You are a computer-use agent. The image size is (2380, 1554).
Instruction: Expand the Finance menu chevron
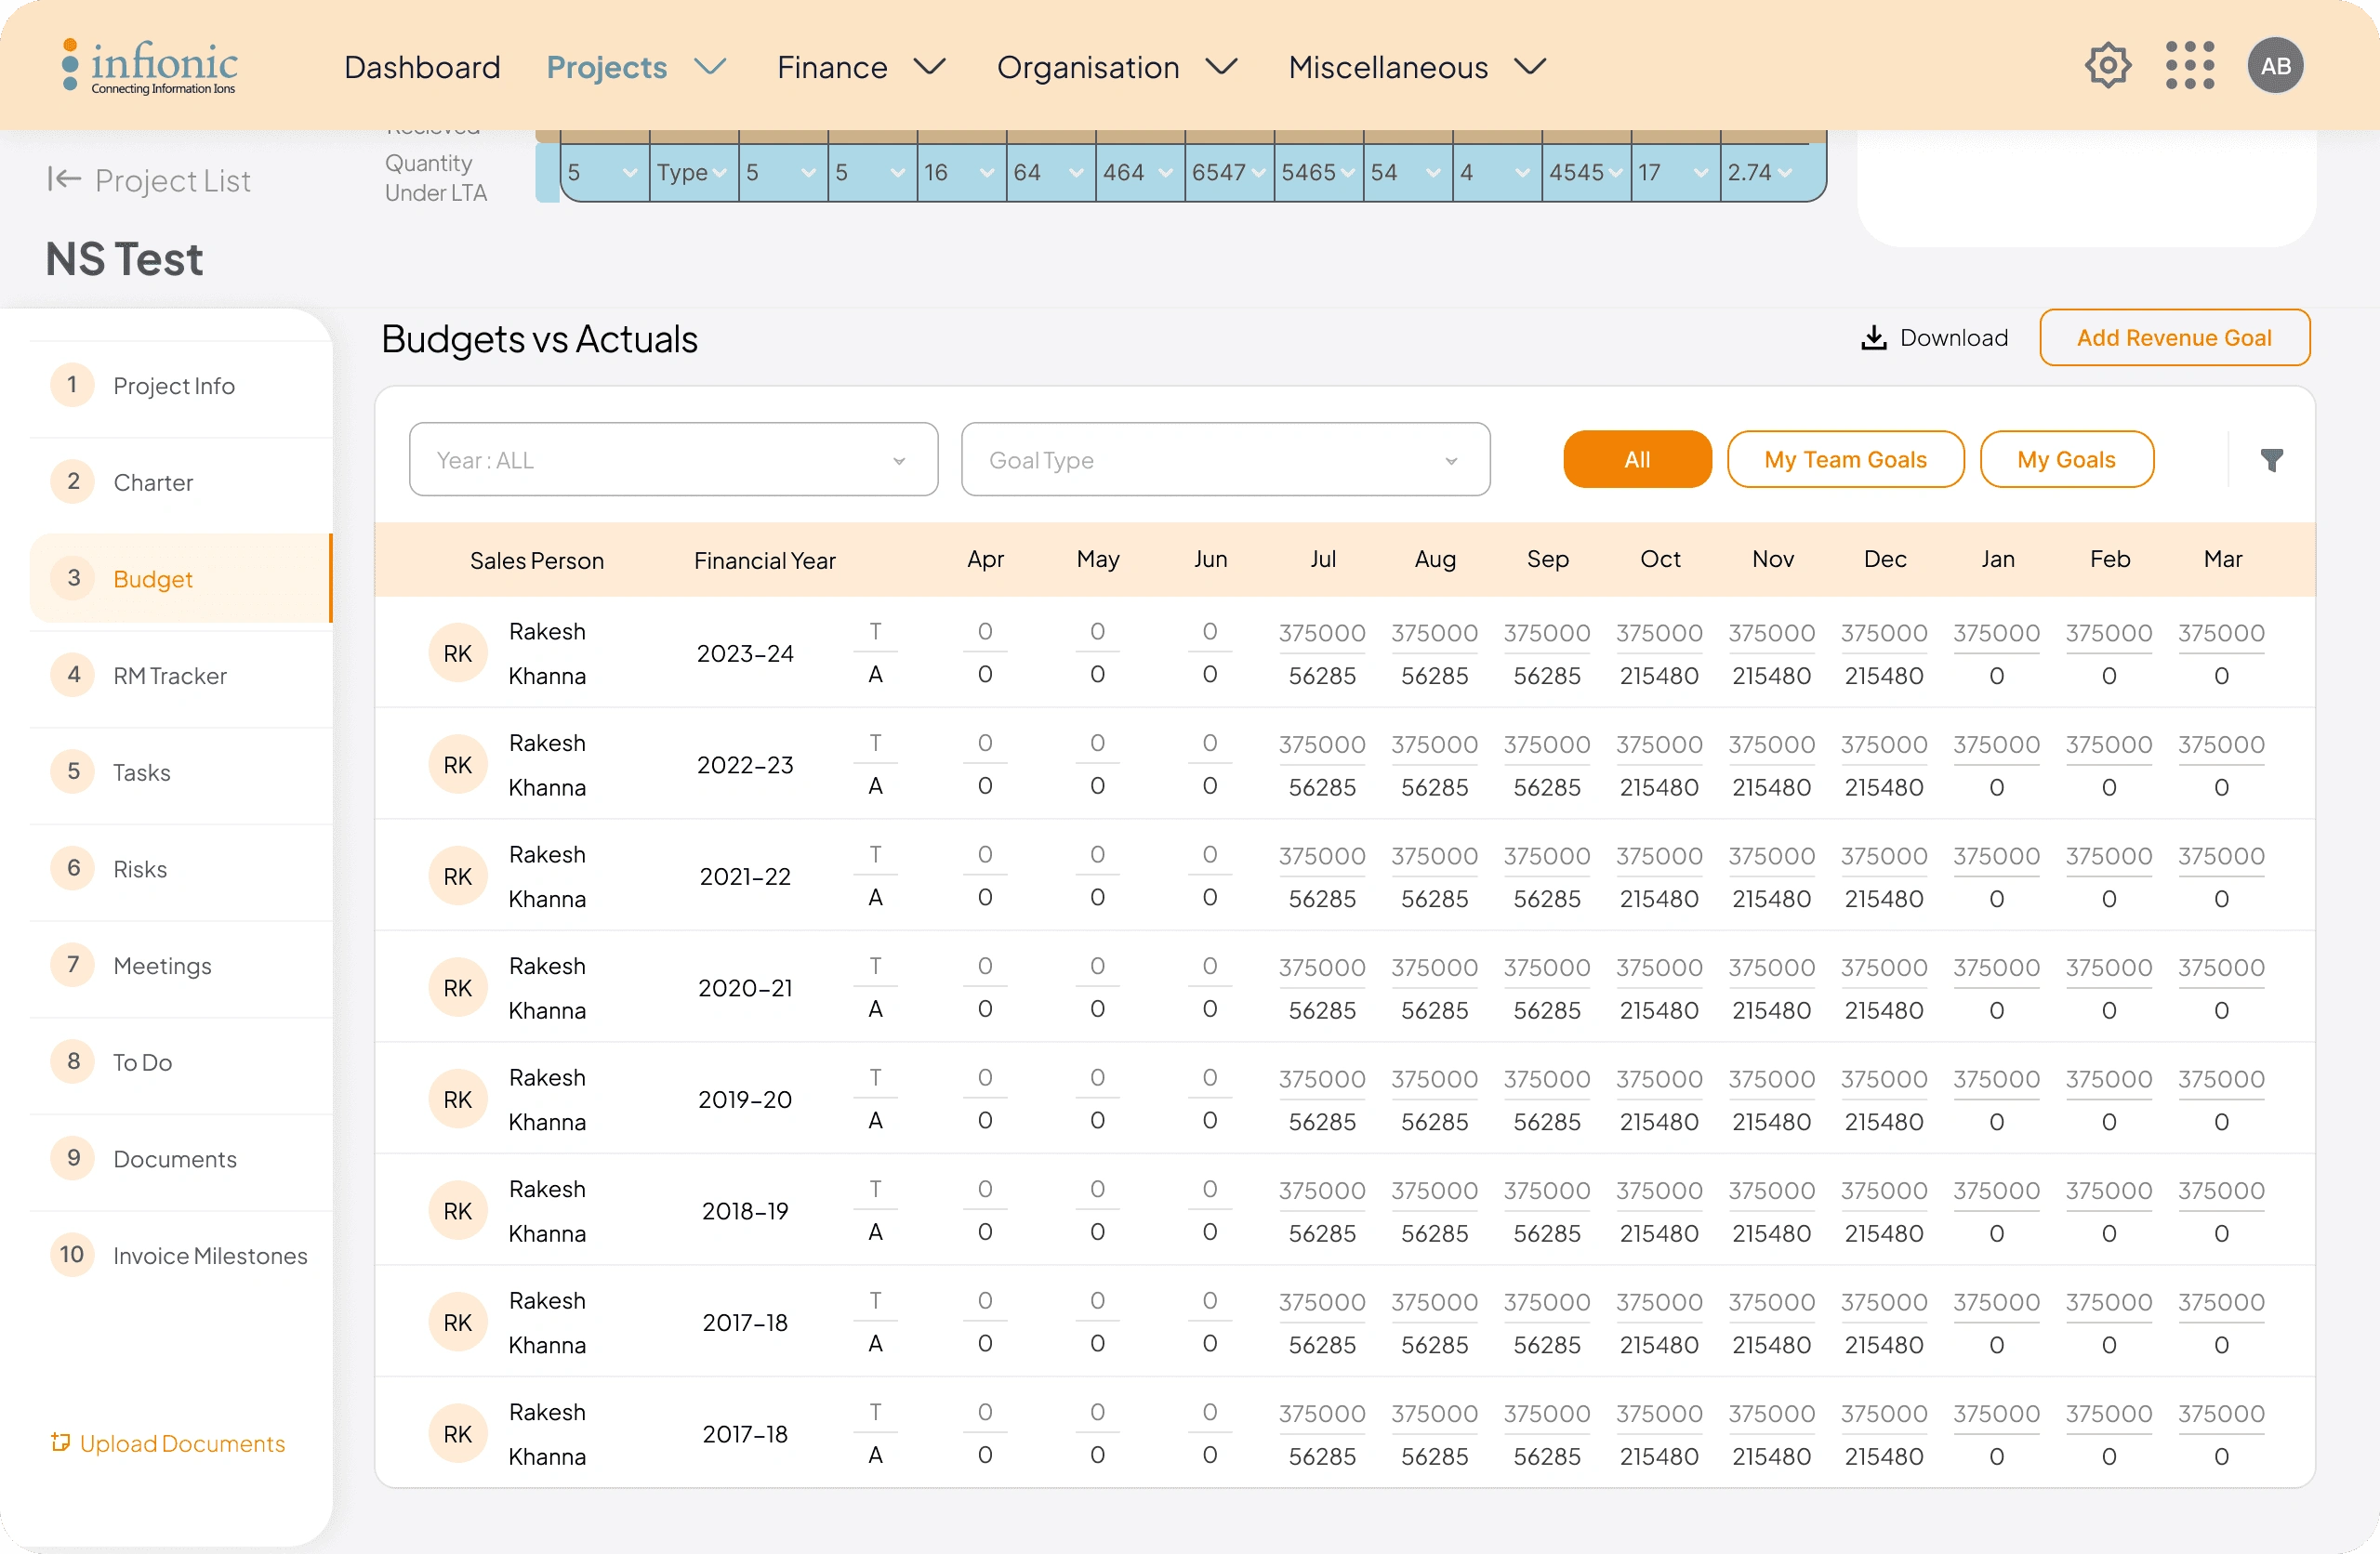929,67
